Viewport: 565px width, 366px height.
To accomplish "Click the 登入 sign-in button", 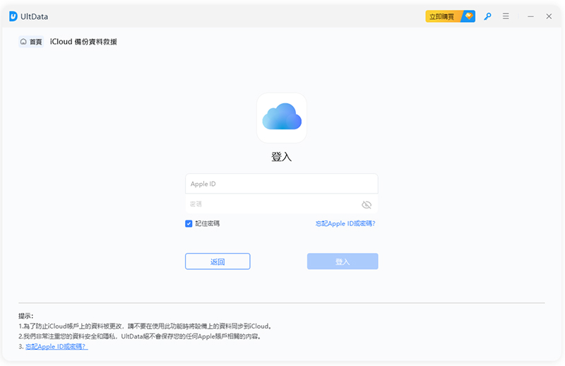I will 343,261.
